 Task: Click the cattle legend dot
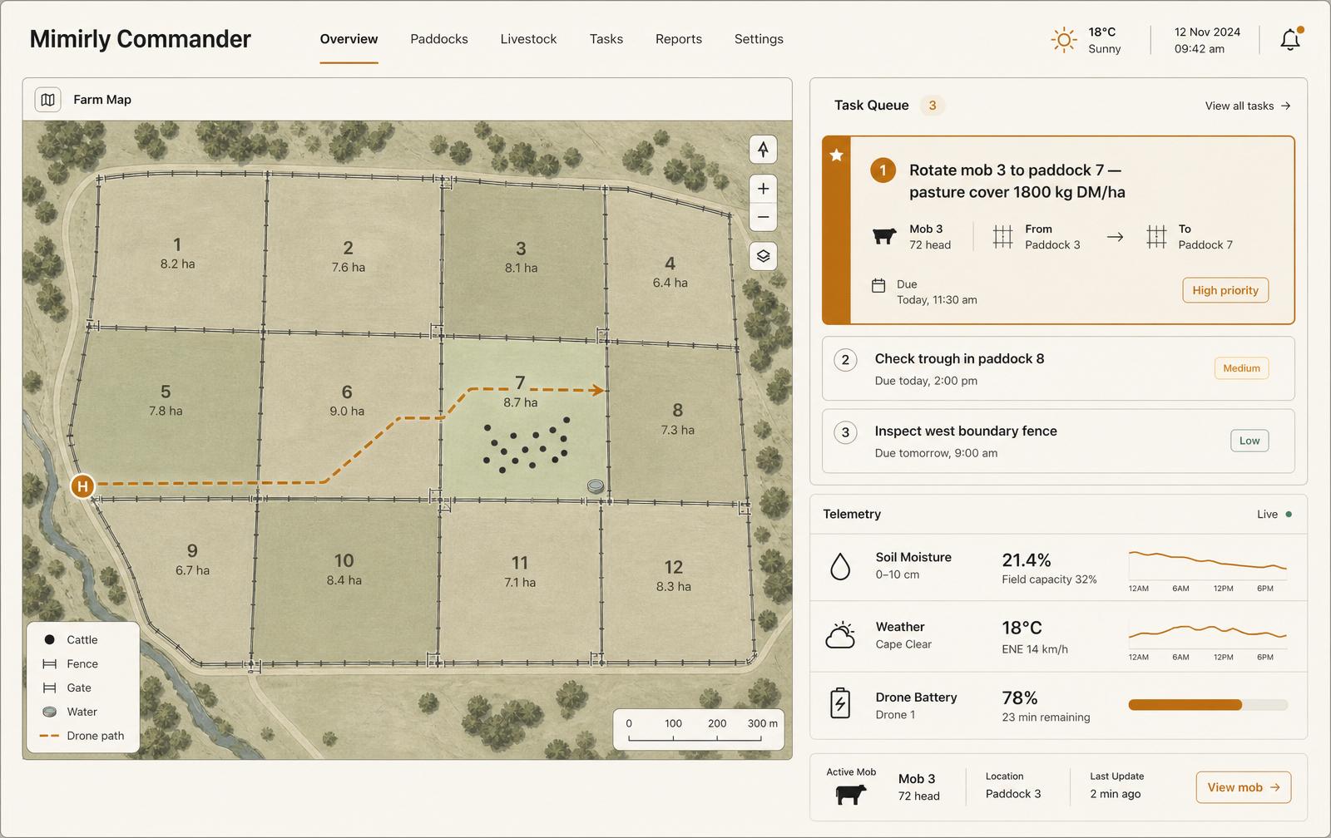[x=49, y=639]
